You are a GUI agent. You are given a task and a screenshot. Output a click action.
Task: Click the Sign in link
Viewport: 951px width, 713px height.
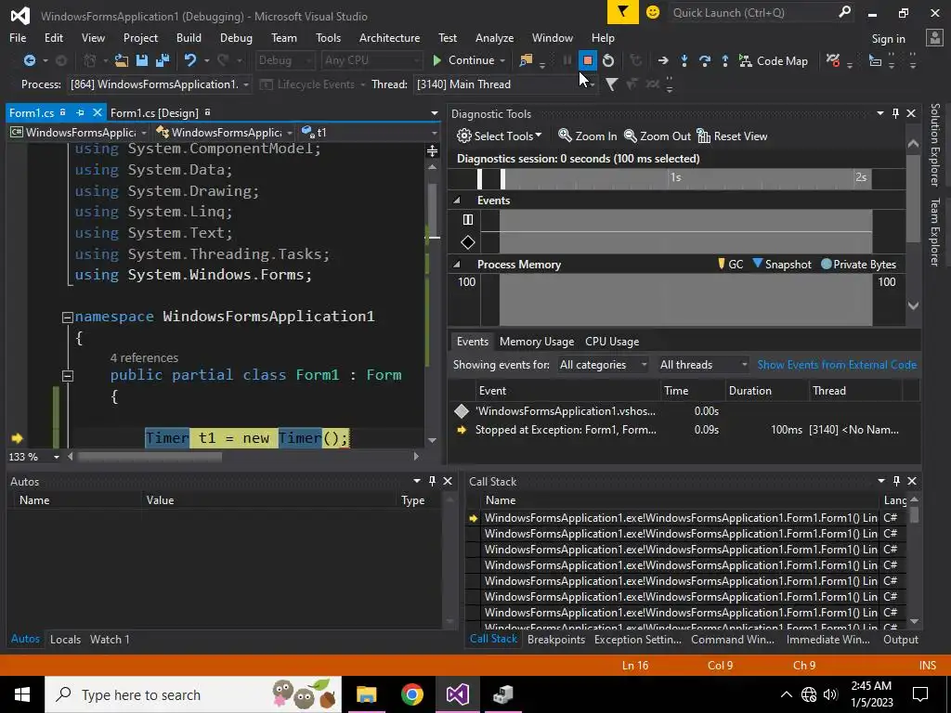tap(888, 39)
